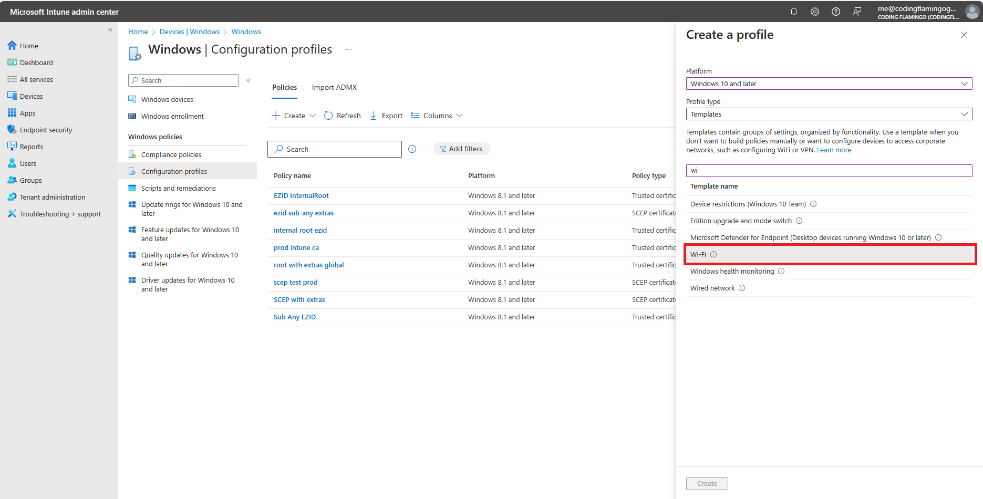The image size is (983, 499).
Task: Select the Wired network template
Action: (x=829, y=288)
